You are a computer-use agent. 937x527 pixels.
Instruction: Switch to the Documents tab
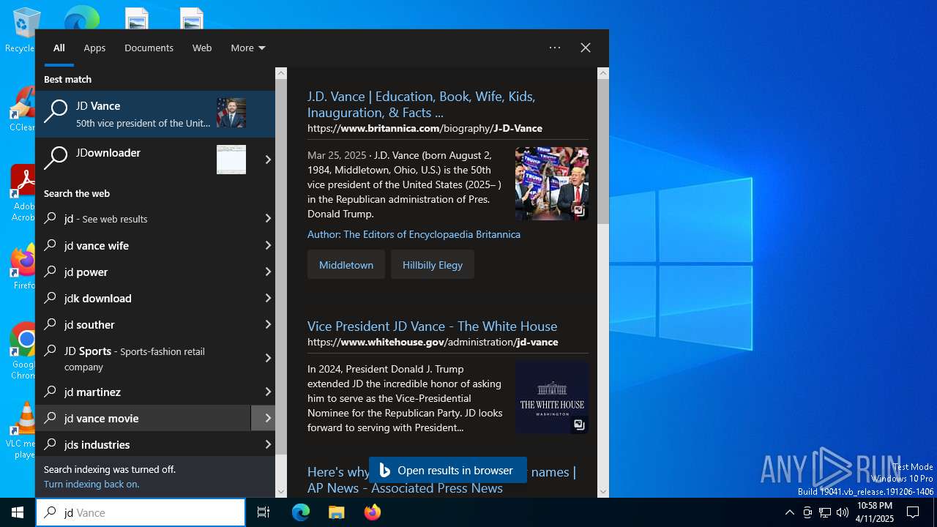tap(149, 48)
